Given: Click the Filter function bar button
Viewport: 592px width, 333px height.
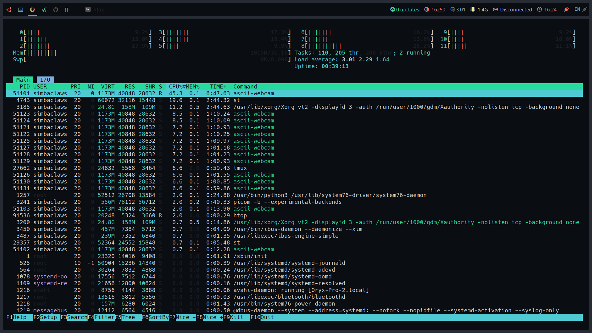Looking at the screenshot, I should pos(104,317).
